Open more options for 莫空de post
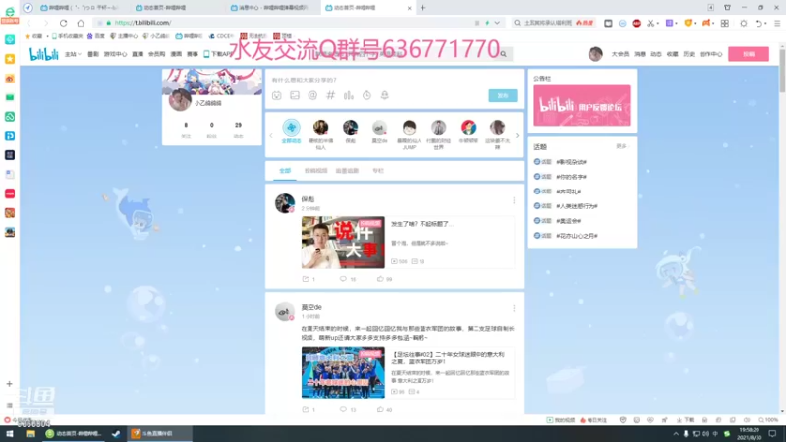Image resolution: width=786 pixels, height=442 pixels. pyautogui.click(x=514, y=308)
